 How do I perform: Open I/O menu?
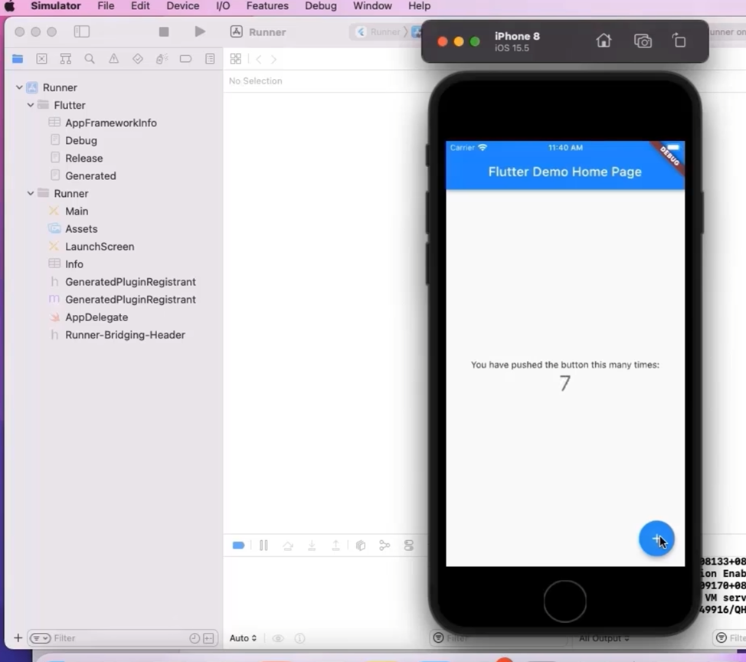[223, 6]
